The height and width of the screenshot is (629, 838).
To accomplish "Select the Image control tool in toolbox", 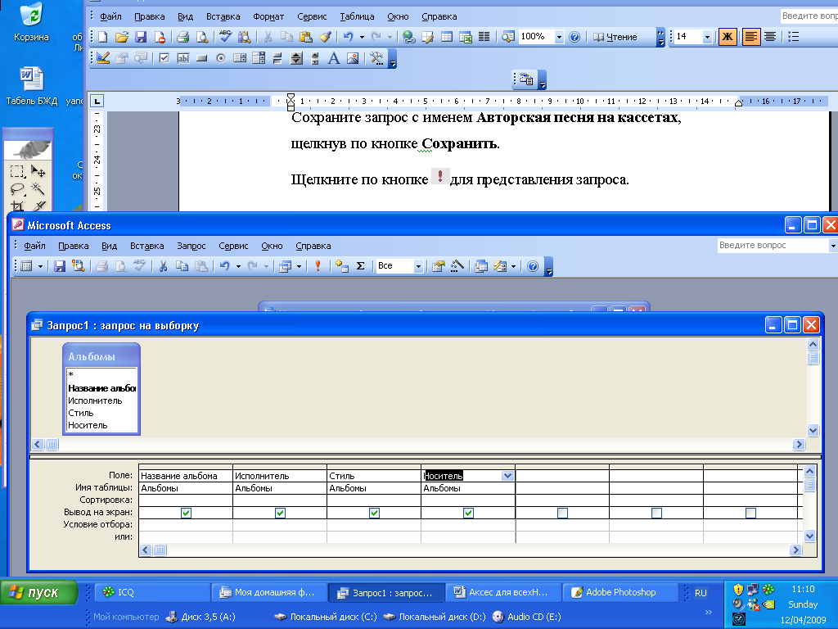I will [353, 58].
